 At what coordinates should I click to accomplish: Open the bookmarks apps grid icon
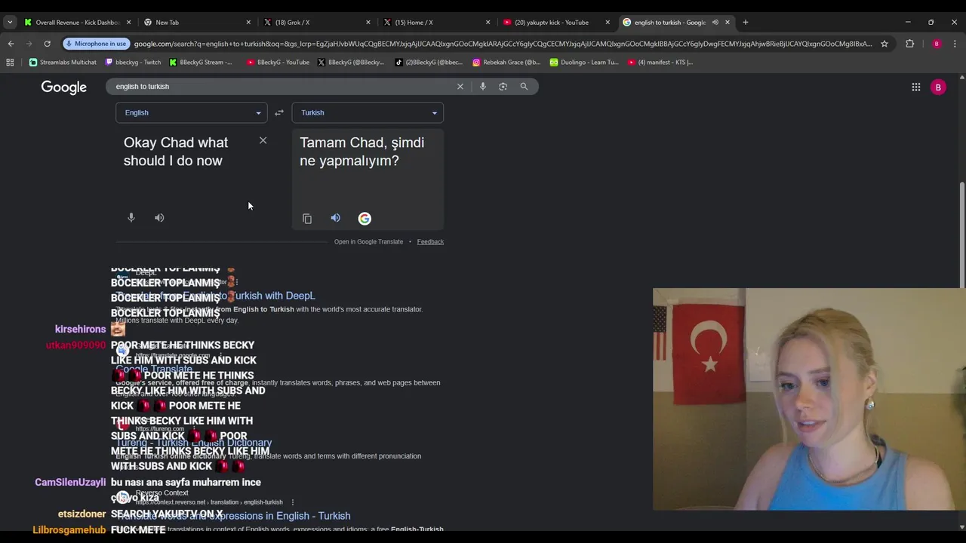click(10, 63)
